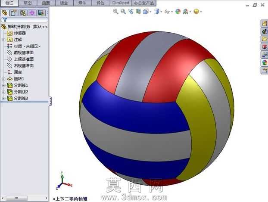Open Display Style dropdown arrow
268x202 pixels.
coord(161,12)
